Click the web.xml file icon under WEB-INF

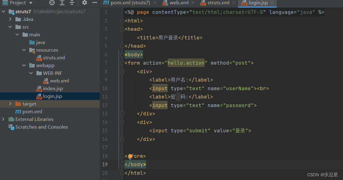point(46,81)
